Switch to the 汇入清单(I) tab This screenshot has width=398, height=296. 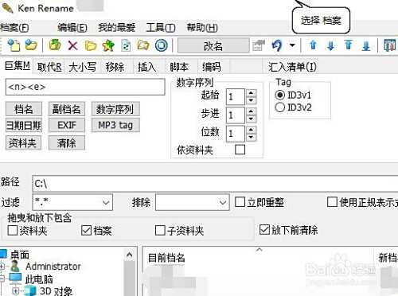pyautogui.click(x=292, y=67)
